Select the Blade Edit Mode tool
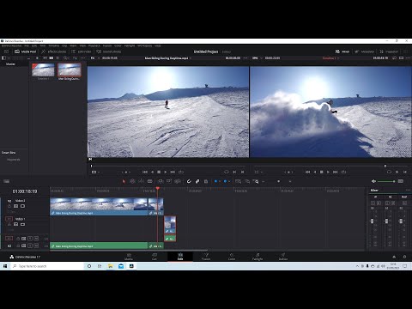412x309 pixels. click(149, 181)
